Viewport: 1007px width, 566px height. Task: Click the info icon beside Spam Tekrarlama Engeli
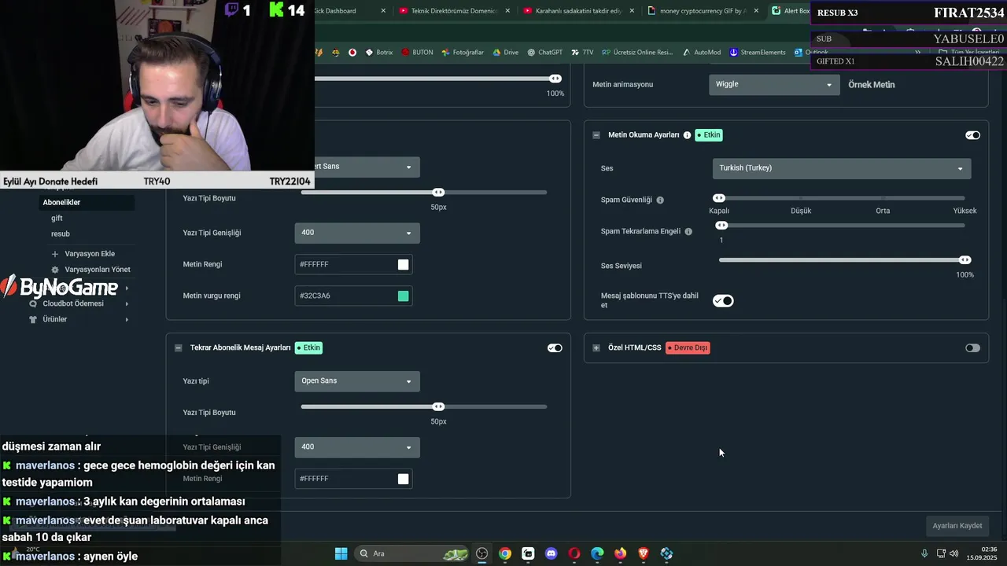(688, 231)
